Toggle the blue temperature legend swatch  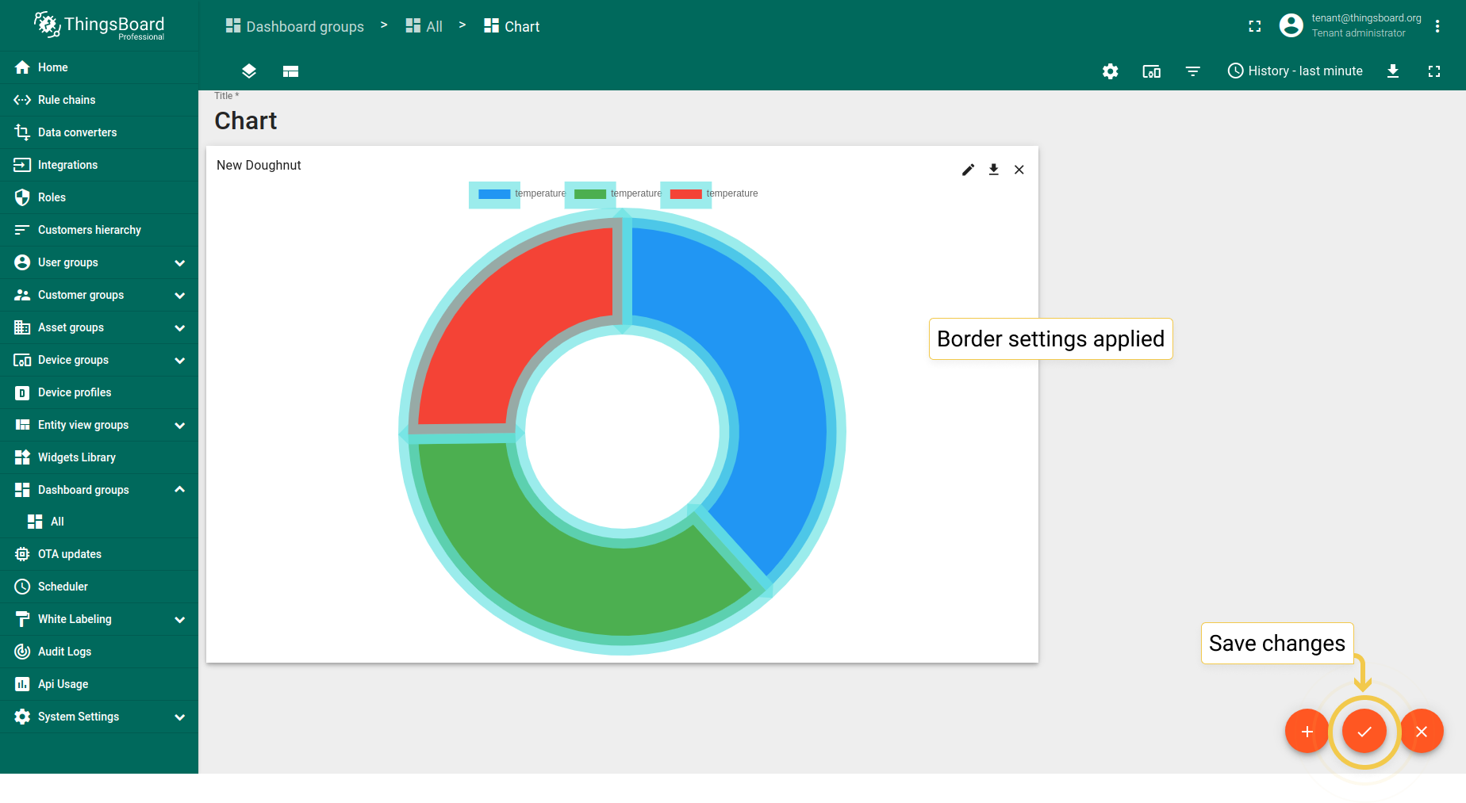[x=494, y=194]
